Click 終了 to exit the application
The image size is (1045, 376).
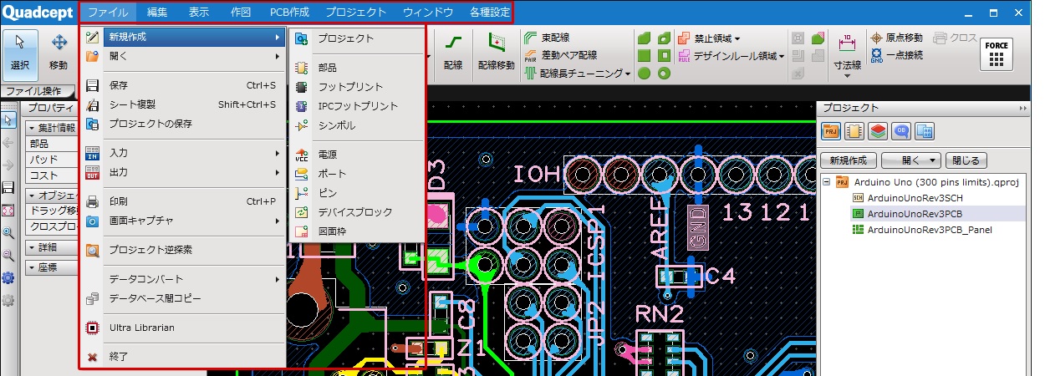(184, 357)
